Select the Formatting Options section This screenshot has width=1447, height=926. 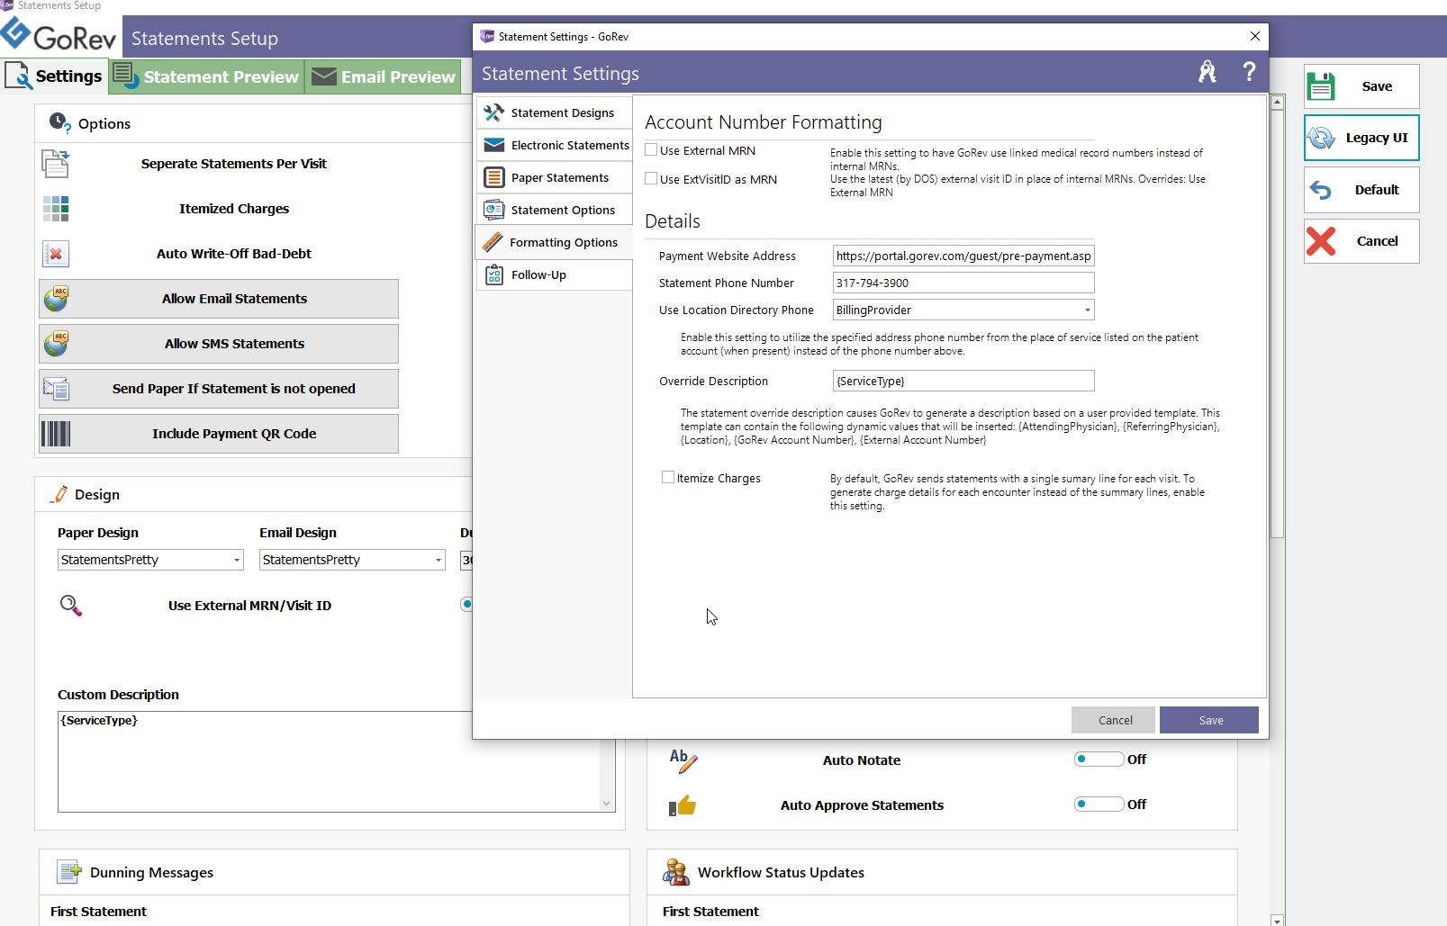click(554, 242)
